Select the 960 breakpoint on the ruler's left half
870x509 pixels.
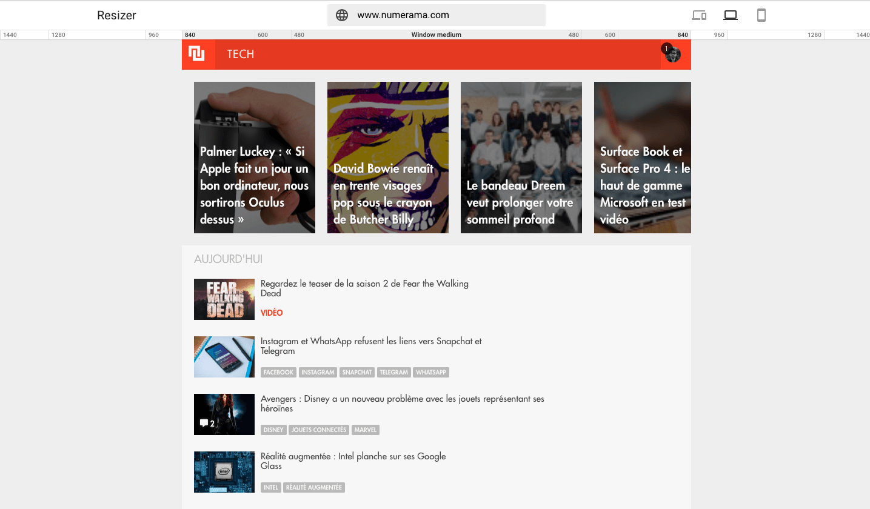pyautogui.click(x=153, y=35)
